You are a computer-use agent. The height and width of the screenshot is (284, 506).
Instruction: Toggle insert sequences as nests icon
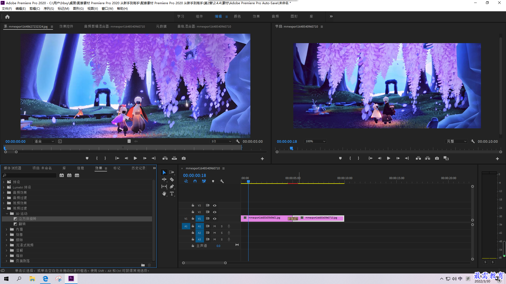[186, 181]
